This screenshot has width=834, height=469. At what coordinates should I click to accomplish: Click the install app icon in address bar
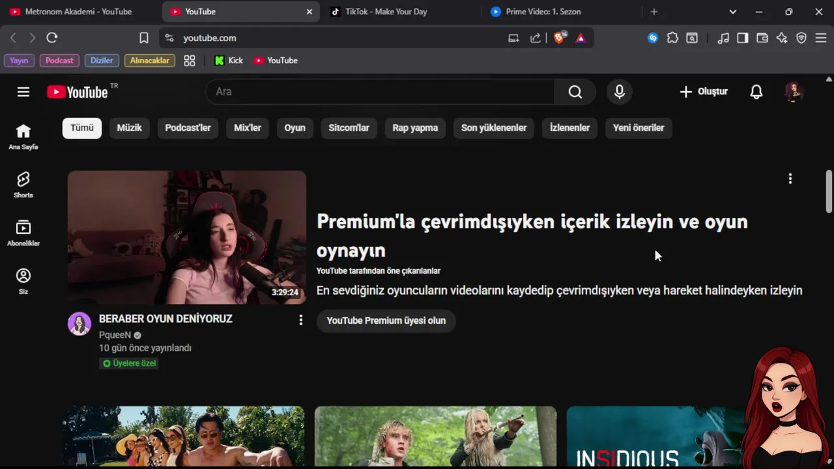[513, 38]
